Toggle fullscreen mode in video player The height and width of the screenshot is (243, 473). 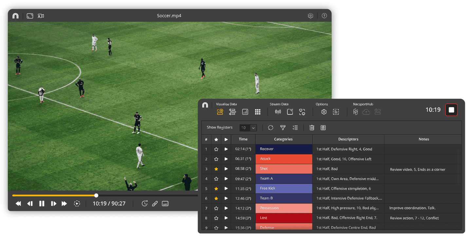(x=30, y=16)
